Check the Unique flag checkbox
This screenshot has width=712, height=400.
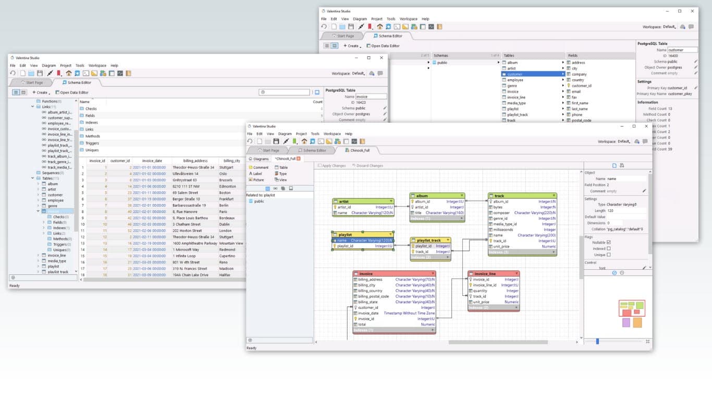(x=609, y=255)
